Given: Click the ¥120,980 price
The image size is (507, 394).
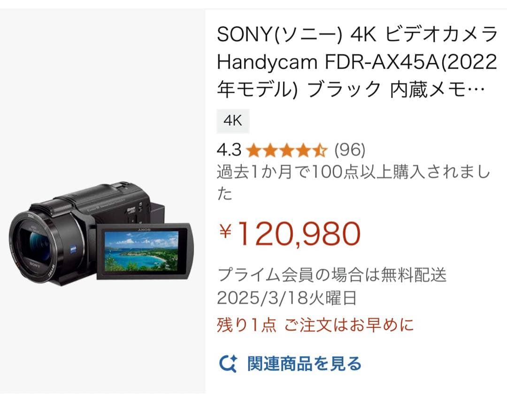Looking at the screenshot, I should [289, 233].
